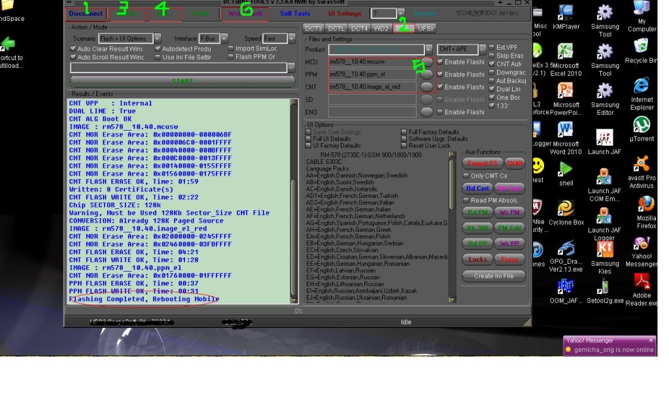Click the Results / Events scrollbar
669x401 pixels.
[x=294, y=201]
